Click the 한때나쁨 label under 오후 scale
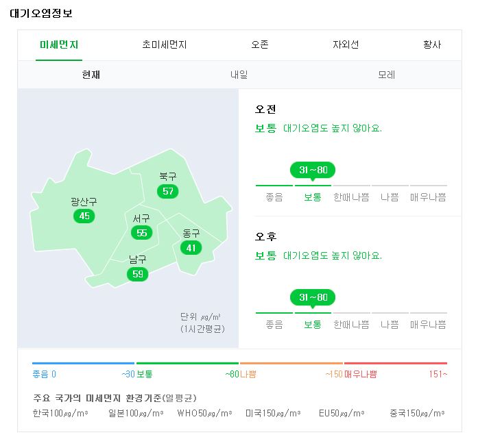478x439 pixels. coord(352,325)
